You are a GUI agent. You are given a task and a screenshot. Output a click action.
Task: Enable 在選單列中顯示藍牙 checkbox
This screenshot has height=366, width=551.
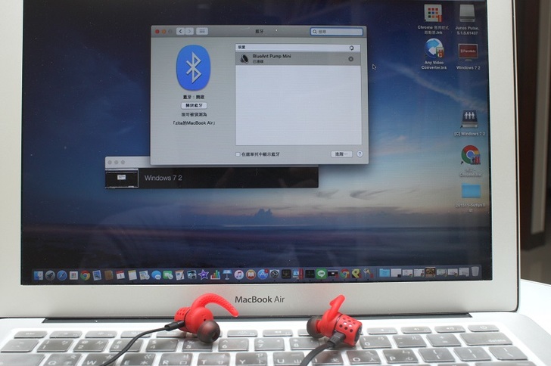click(x=238, y=154)
